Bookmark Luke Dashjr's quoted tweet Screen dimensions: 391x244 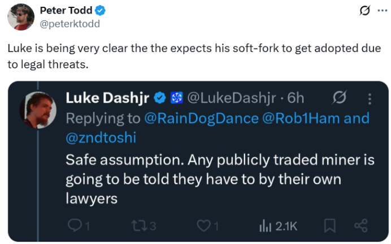[x=329, y=226]
